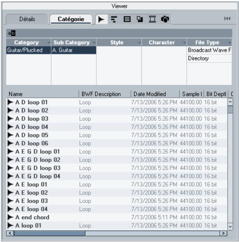Switch to the Détails tab
The height and width of the screenshot is (242, 239).
point(27,19)
